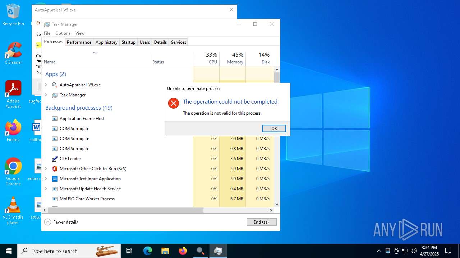This screenshot has width=460, height=258.
Task: Sort by the Name column header
Action: tap(96, 59)
